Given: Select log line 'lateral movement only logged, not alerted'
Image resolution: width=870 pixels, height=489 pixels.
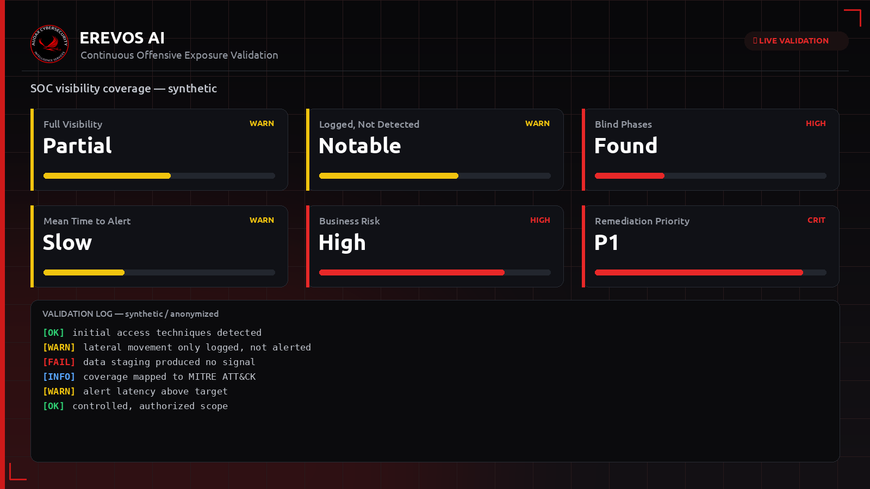Looking at the screenshot, I should coord(197,347).
